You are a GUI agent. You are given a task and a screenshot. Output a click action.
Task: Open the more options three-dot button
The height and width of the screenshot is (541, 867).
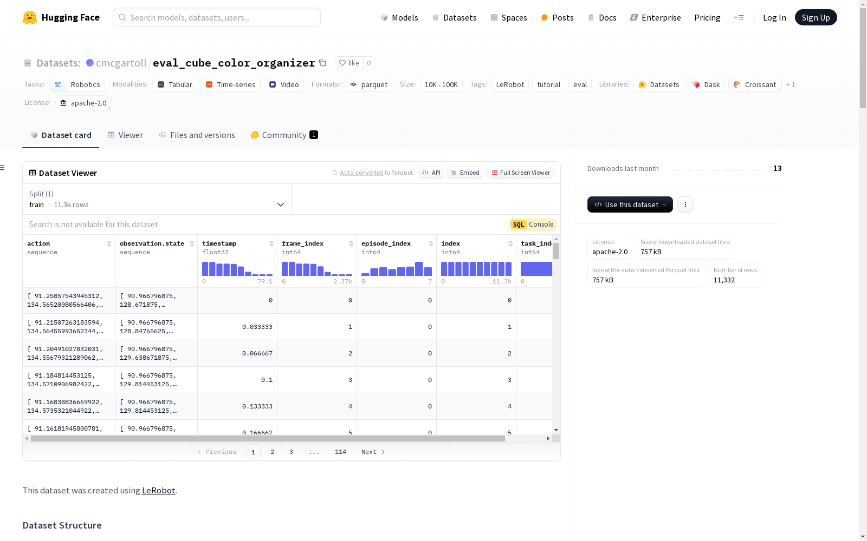(685, 204)
